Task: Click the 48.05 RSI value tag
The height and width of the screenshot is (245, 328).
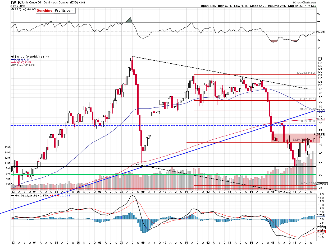Action: coord(320,32)
